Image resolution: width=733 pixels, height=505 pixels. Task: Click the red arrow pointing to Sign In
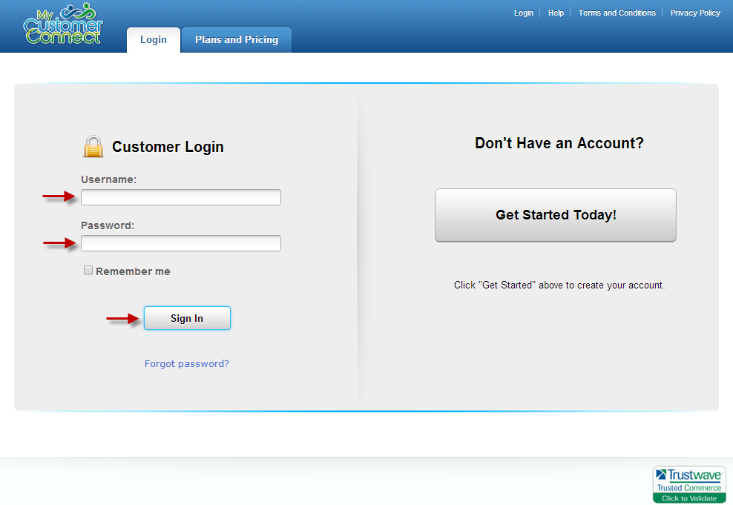123,319
